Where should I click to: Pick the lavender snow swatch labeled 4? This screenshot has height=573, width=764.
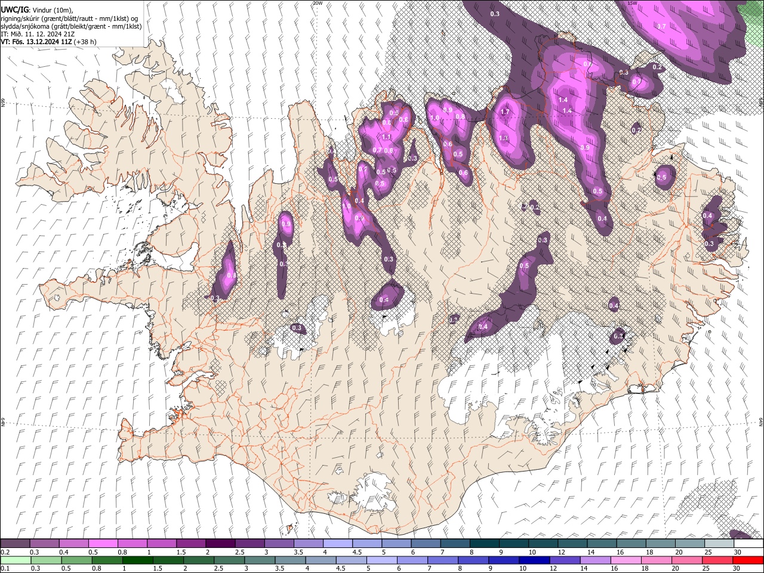[x=337, y=543]
